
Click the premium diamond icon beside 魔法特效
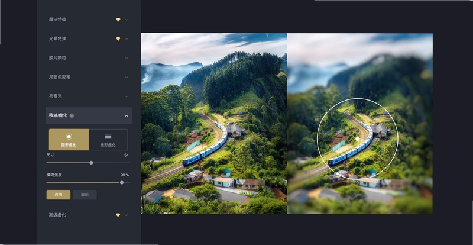pos(118,20)
